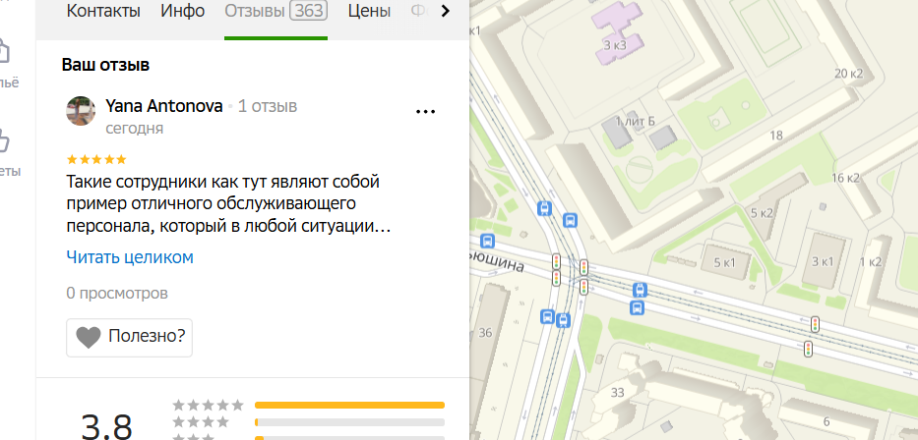The image size is (918, 440).
Task: Select the building labeled 5 к1 on the map
Action: tap(724, 262)
